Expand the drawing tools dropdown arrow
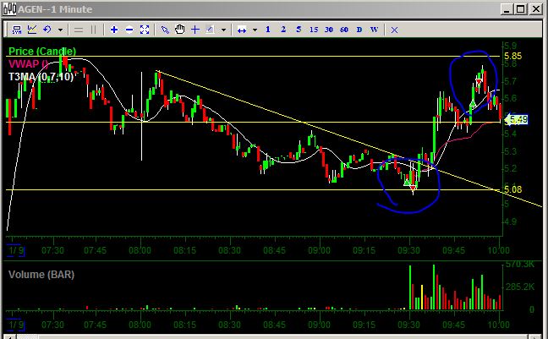The height and width of the screenshot is (339, 548). 223,30
